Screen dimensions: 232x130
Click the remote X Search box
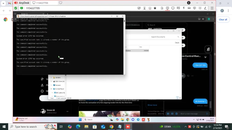[x=166, y=25]
